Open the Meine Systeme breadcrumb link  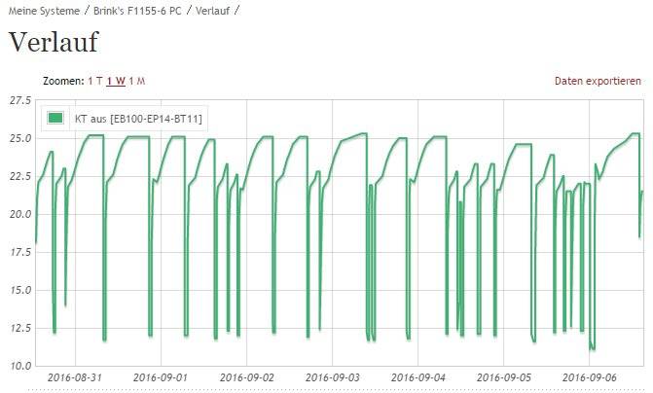[44, 12]
